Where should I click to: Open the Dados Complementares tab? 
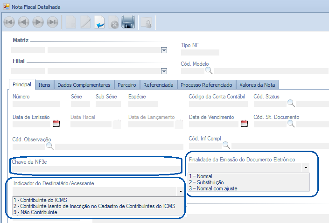[x=84, y=85]
